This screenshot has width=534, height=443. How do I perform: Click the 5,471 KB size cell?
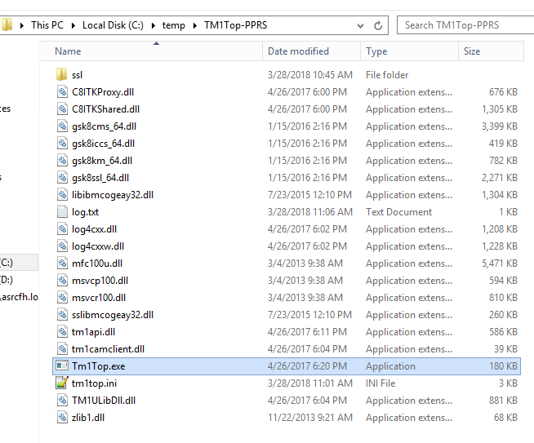[499, 264]
